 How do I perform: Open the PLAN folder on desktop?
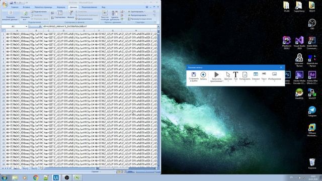[286, 7]
